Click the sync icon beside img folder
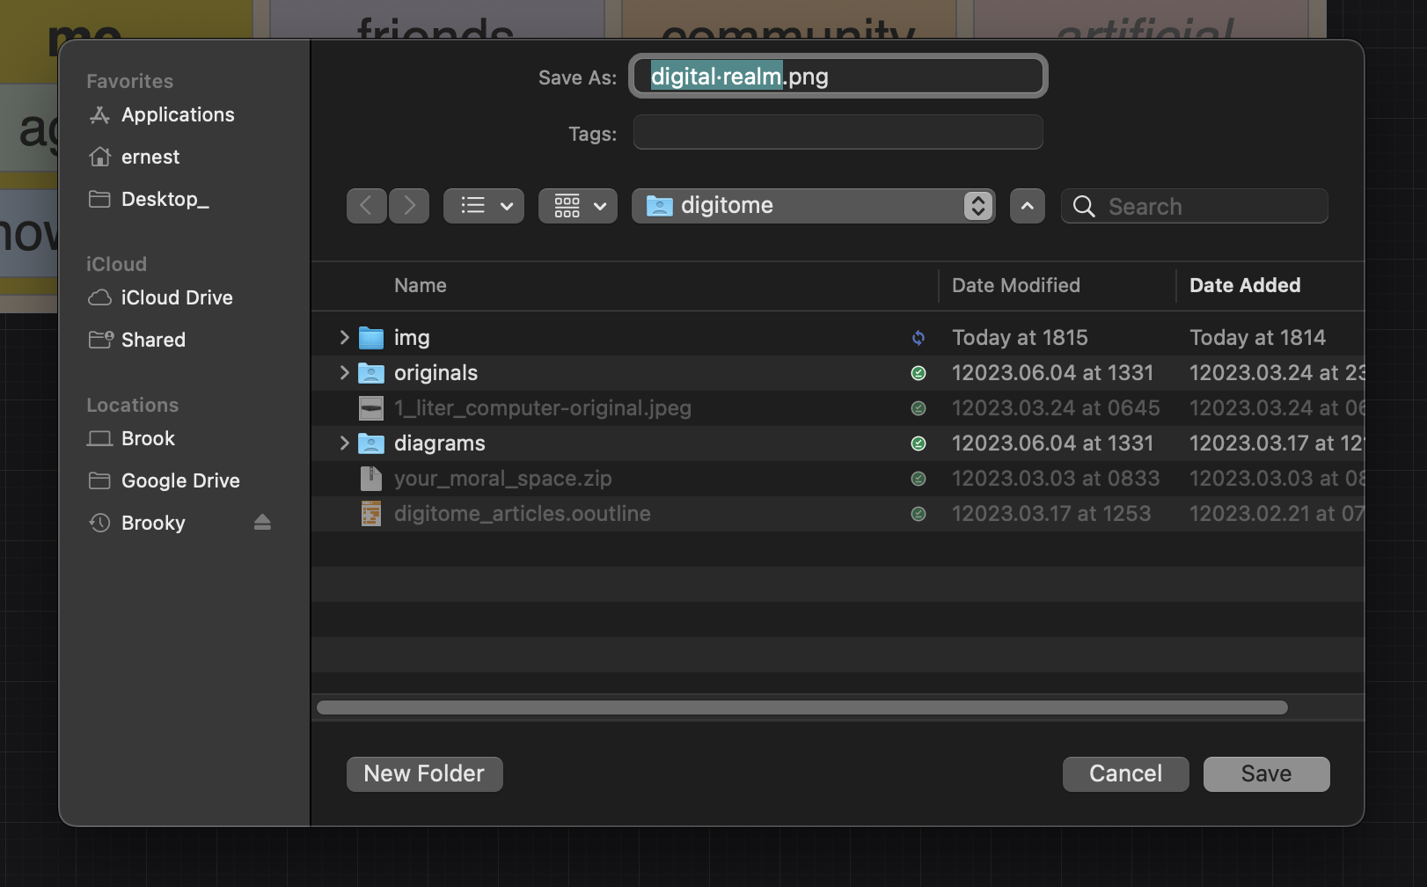This screenshot has width=1427, height=887. click(x=918, y=337)
